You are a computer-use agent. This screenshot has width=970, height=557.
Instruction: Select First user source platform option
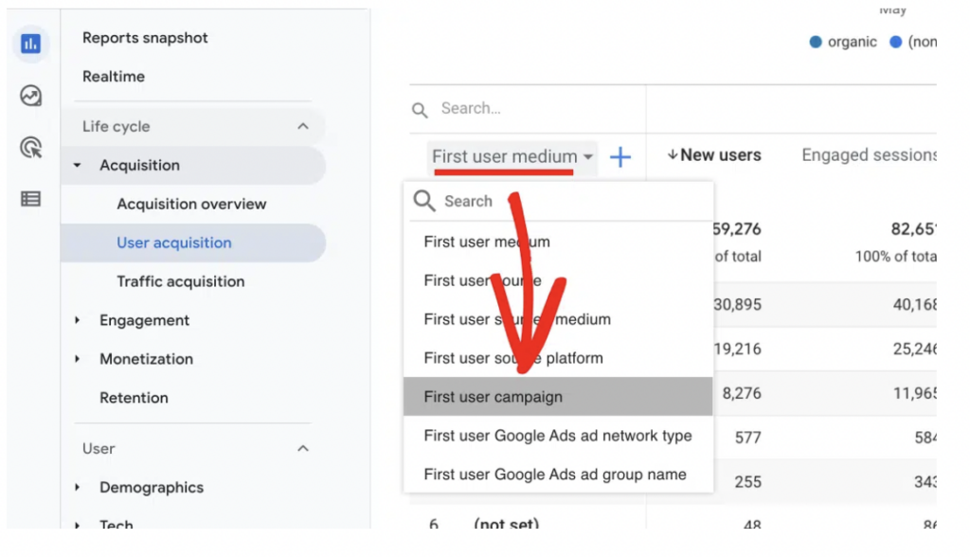click(x=558, y=358)
